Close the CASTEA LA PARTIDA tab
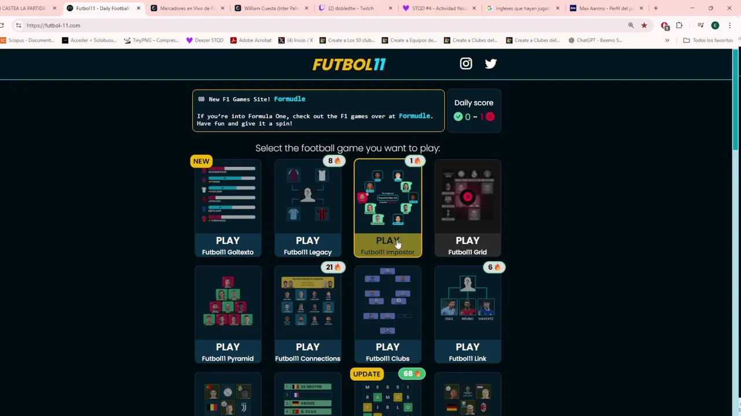741x416 pixels. coord(54,8)
